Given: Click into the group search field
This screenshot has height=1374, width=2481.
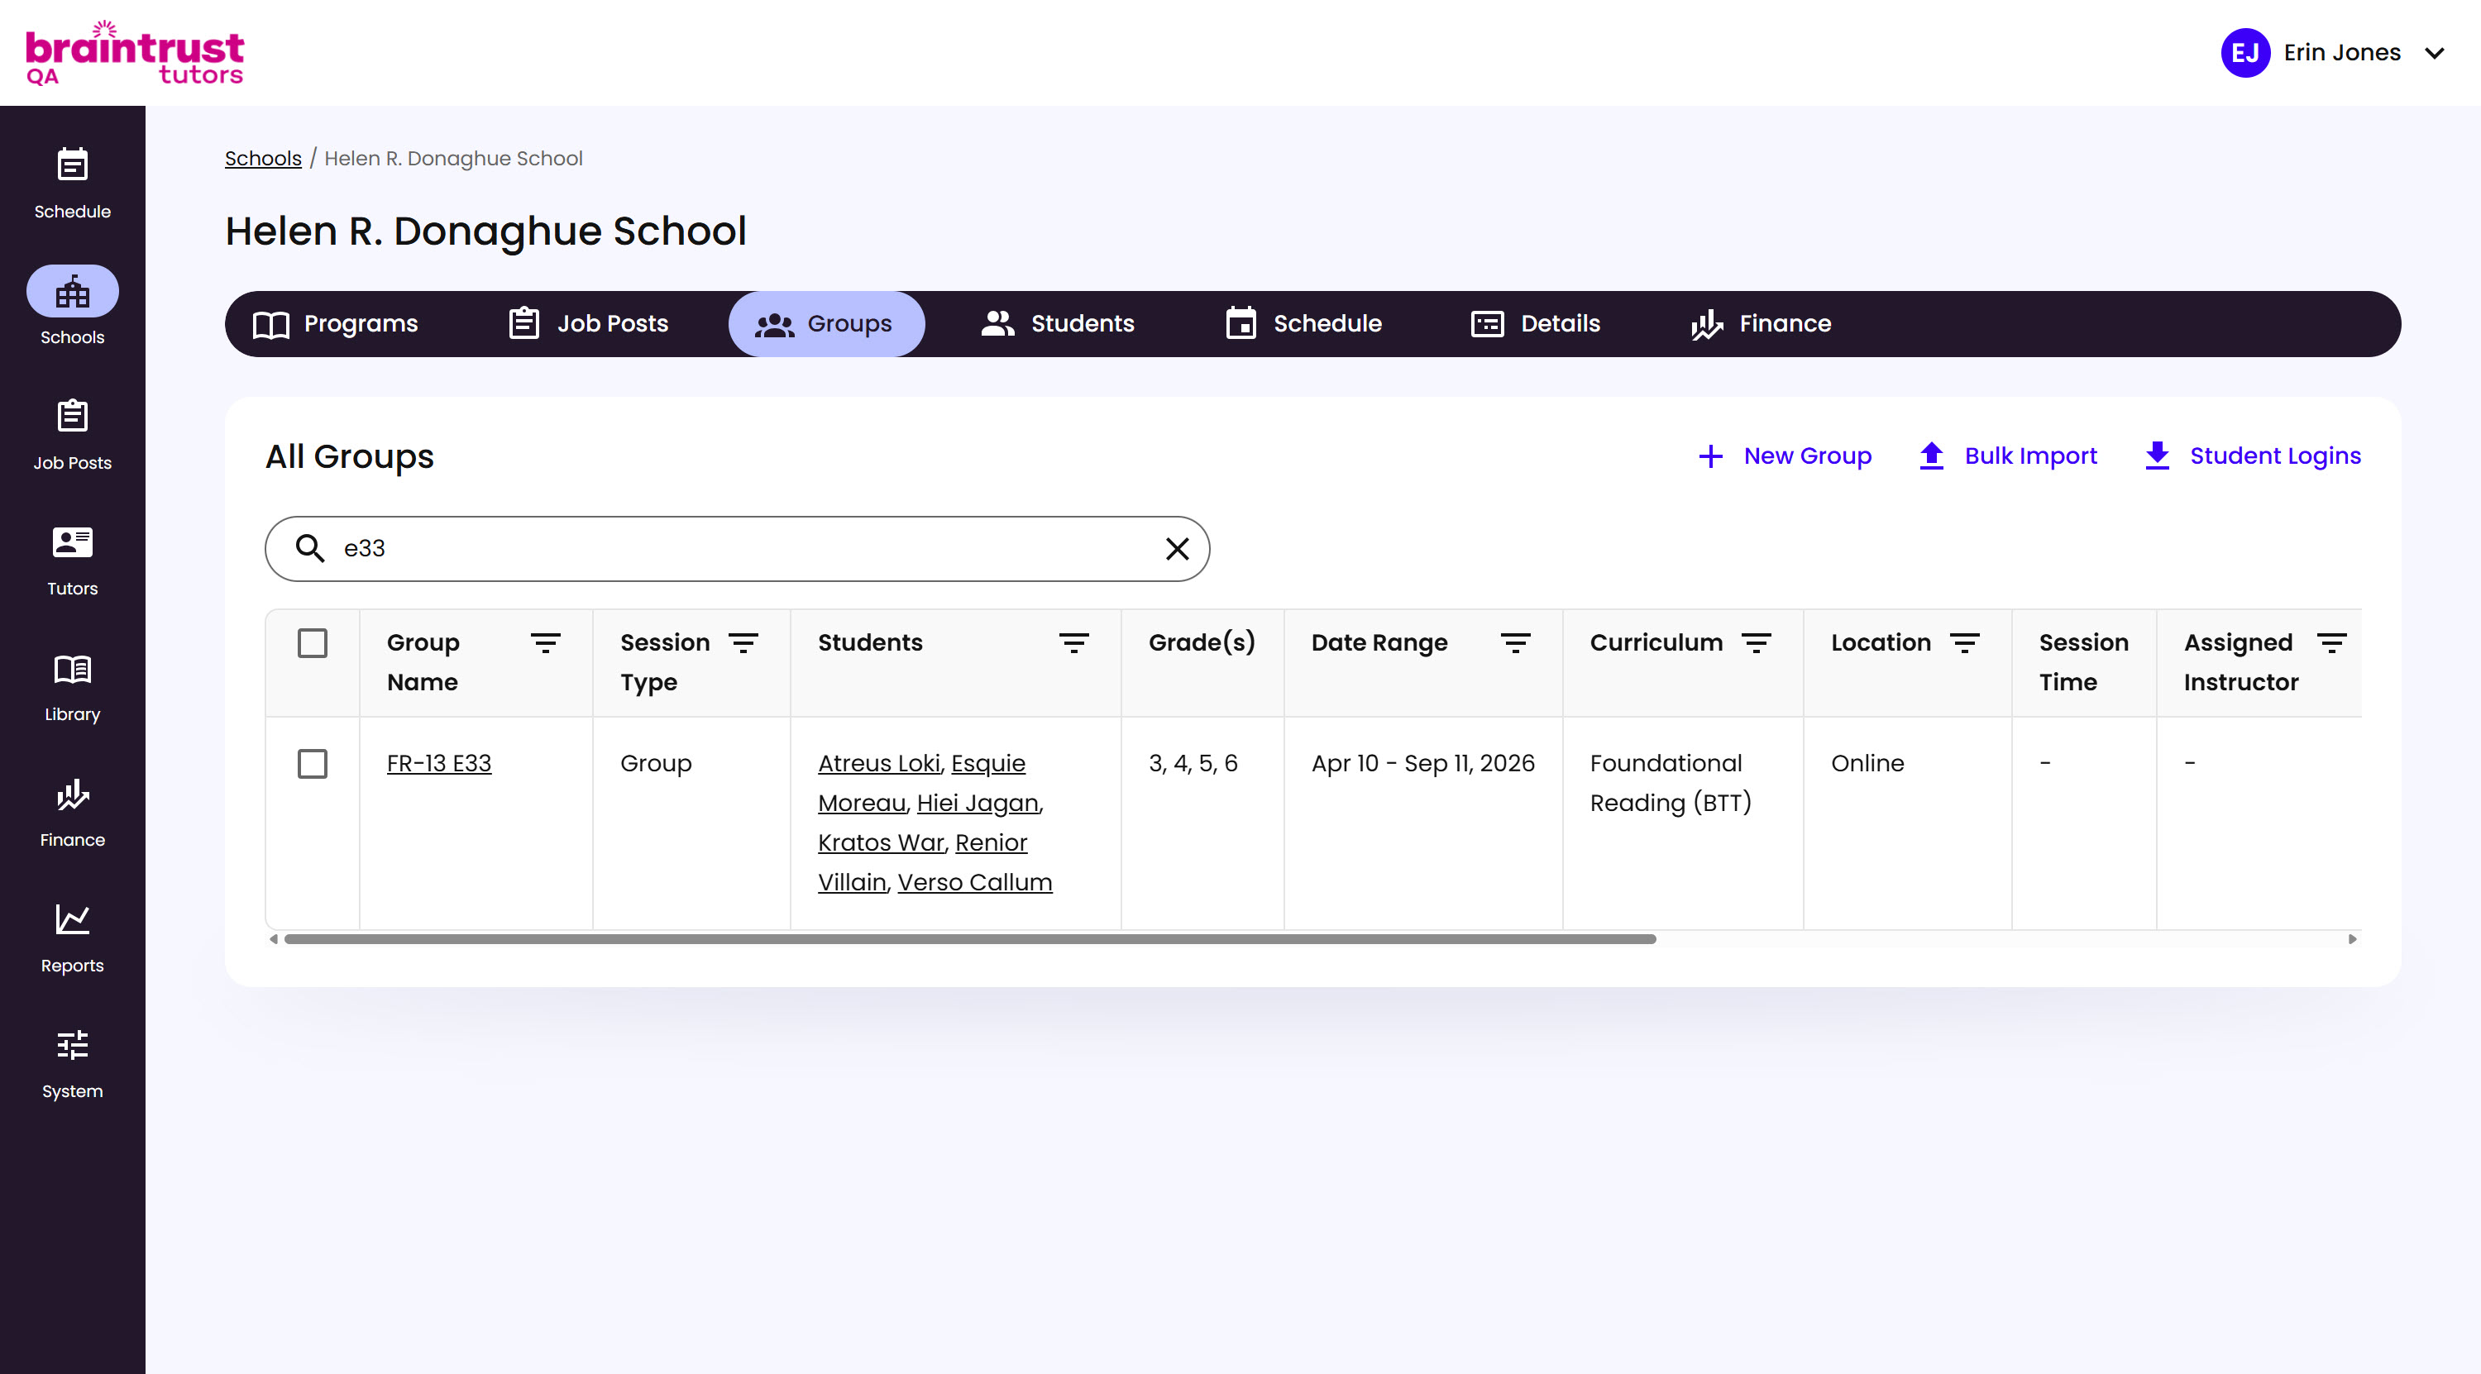Looking at the screenshot, I should point(737,549).
